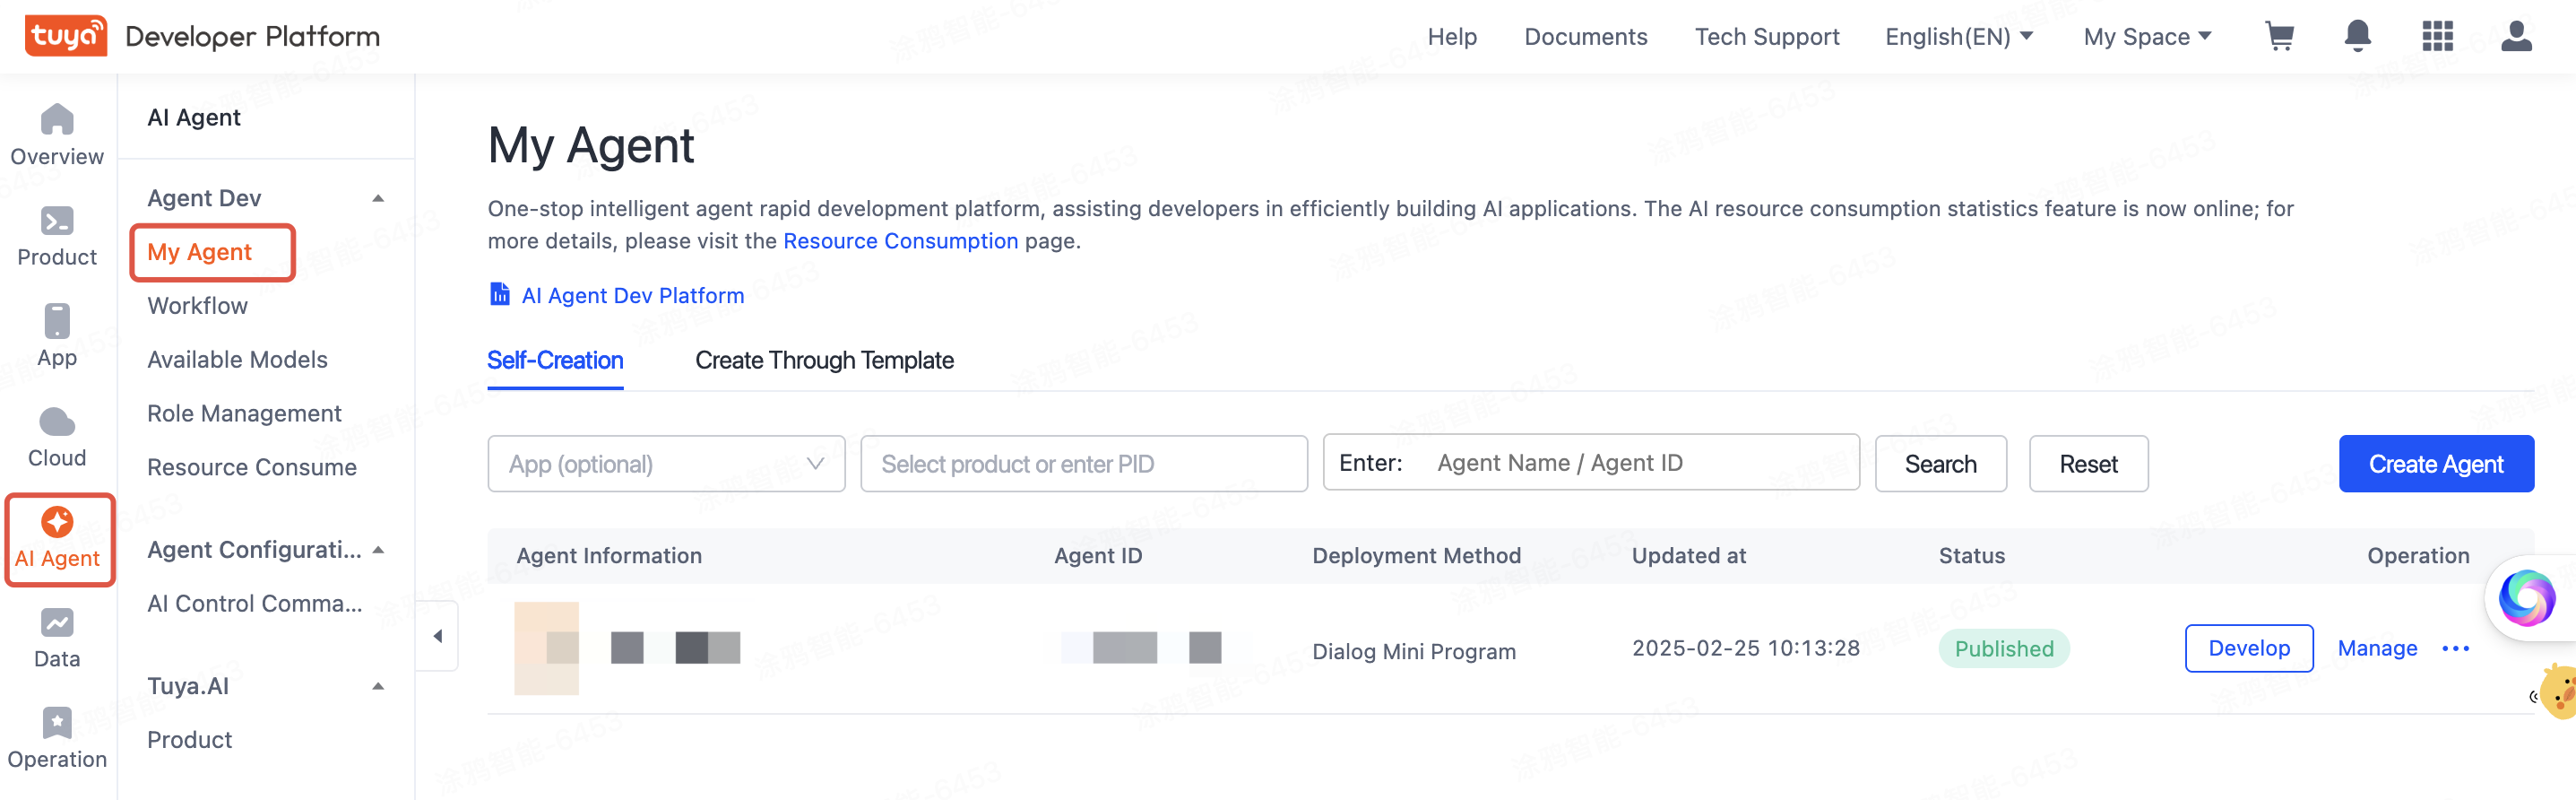Open the Overview section in sidebar
Image resolution: width=2576 pixels, height=800 pixels.
(x=57, y=135)
